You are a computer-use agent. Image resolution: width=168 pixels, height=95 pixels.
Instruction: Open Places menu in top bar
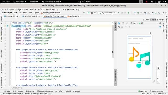pyautogui.click(x=34, y=2)
